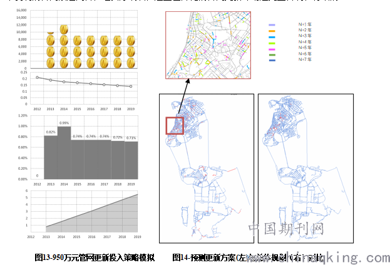Viewport: 390px width, 265px height.
Task: Select the 2013 gray bar in percentage chart
Action: (x=51, y=157)
